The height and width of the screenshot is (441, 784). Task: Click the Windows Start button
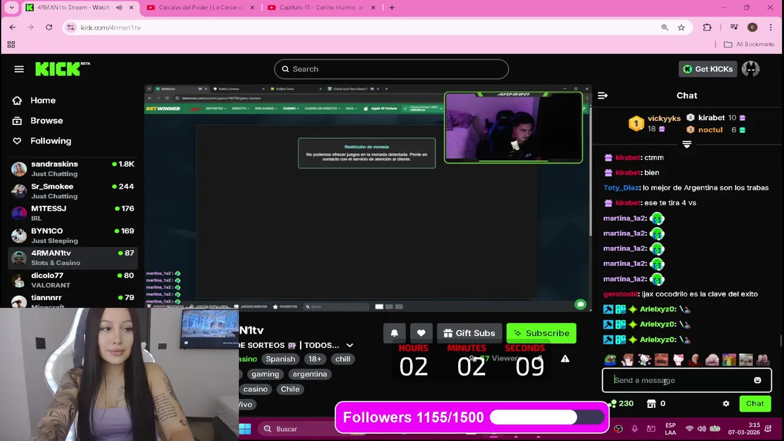coord(245,429)
